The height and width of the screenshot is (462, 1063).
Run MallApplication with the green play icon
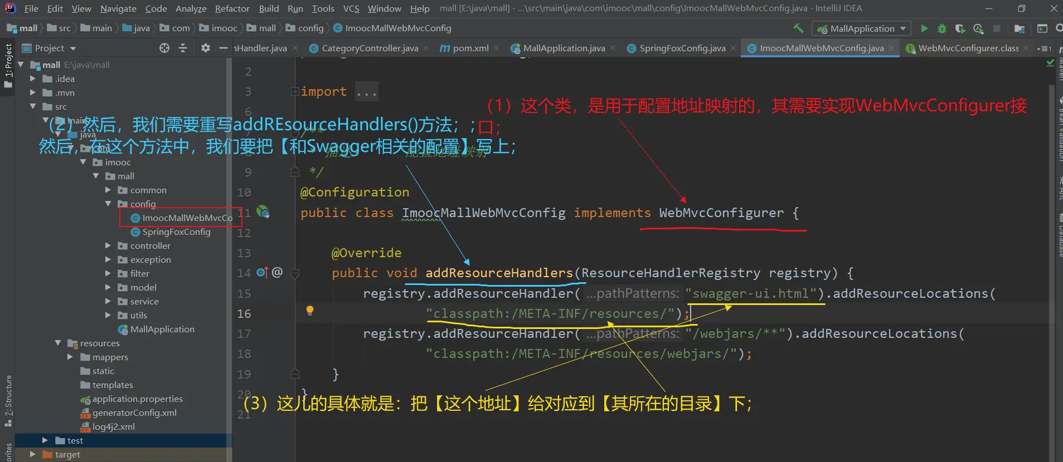[924, 28]
